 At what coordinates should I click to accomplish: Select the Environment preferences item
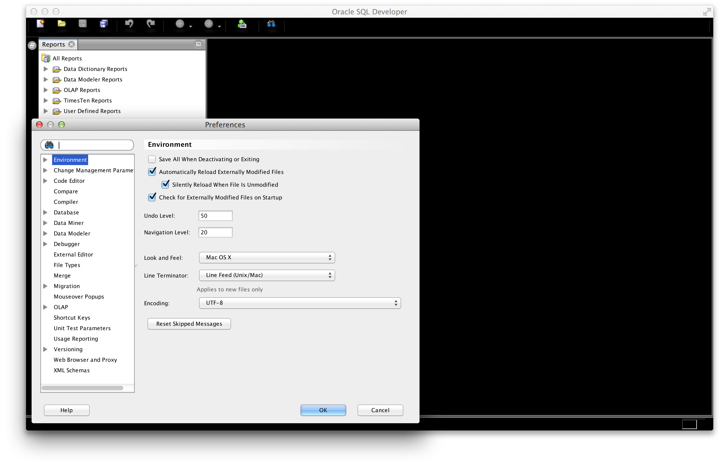70,160
